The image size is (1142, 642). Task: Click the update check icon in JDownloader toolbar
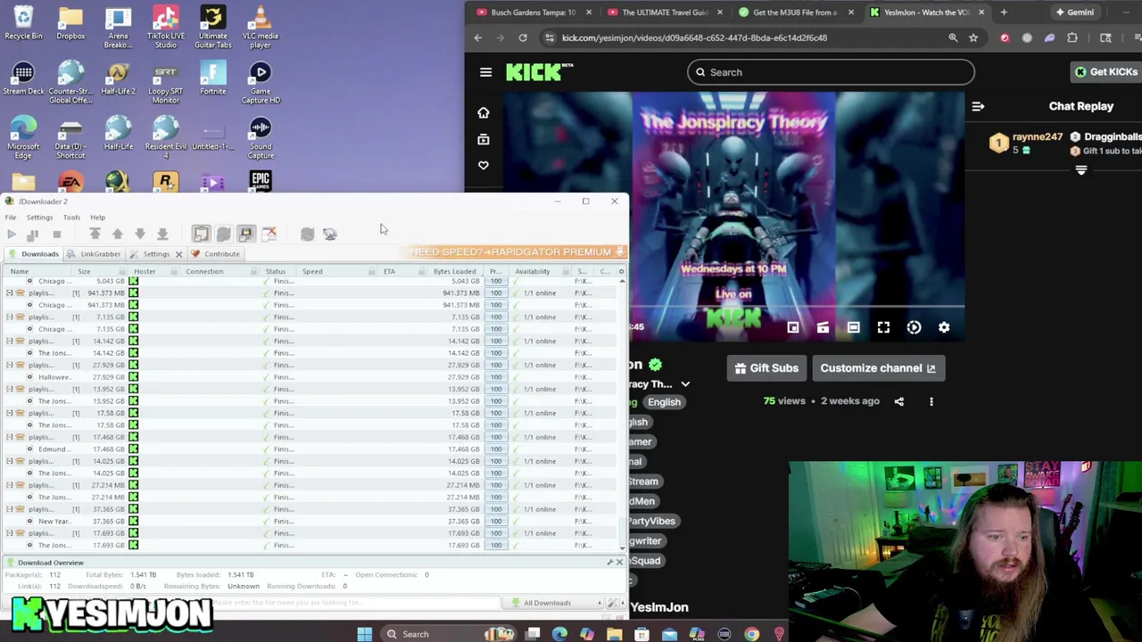pos(330,234)
